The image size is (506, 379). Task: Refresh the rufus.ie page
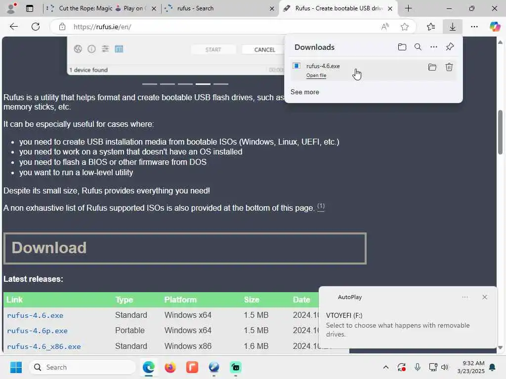tap(36, 27)
